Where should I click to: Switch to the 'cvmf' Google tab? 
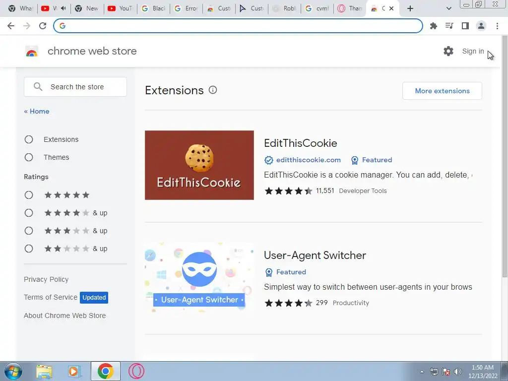tap(317, 8)
